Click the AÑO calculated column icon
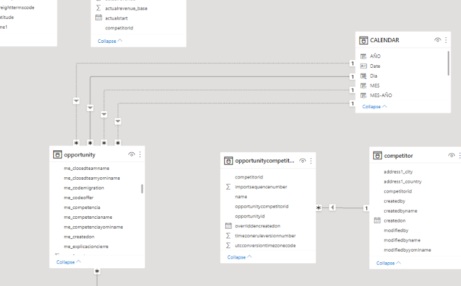461x286 pixels. coord(364,56)
